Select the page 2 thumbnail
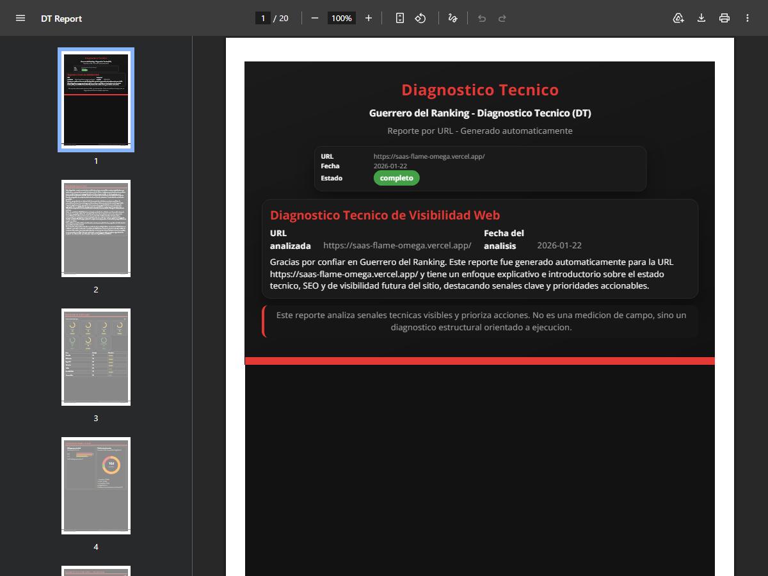Viewport: 768px width, 576px height. pyautogui.click(x=95, y=228)
